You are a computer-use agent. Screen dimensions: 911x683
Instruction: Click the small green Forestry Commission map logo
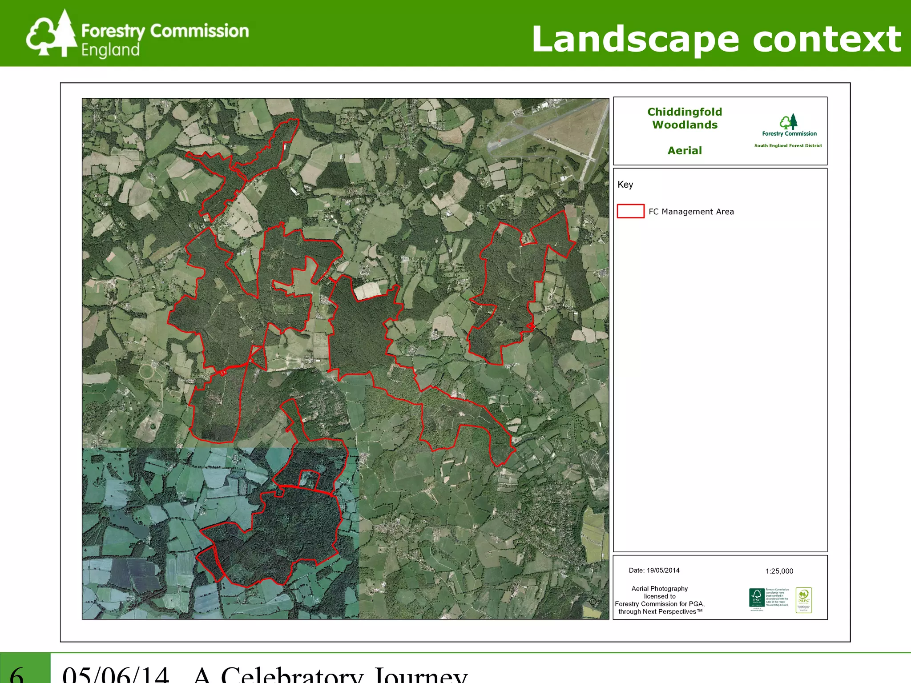(789, 125)
